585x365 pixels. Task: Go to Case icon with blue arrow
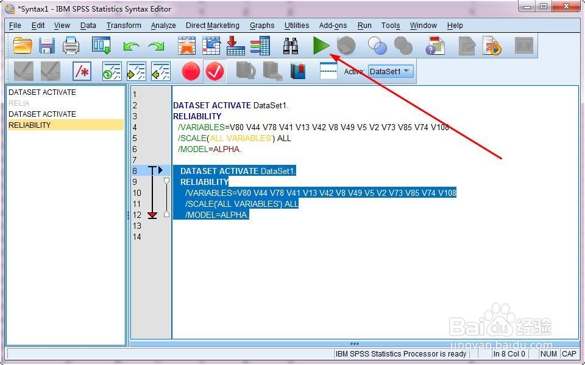[211, 46]
